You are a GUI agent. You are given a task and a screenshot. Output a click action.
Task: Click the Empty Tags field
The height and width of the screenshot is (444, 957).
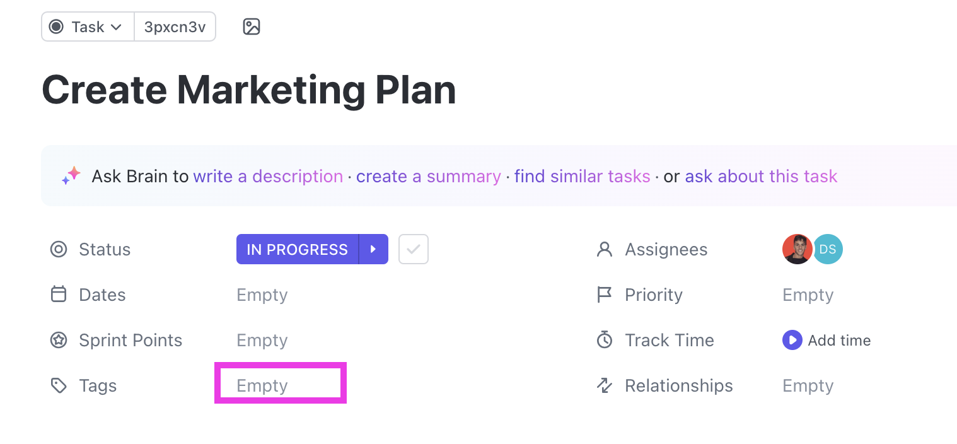pos(262,386)
